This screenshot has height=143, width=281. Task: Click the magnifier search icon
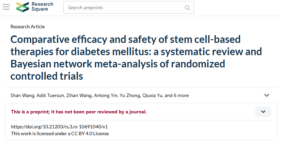coord(187,7)
